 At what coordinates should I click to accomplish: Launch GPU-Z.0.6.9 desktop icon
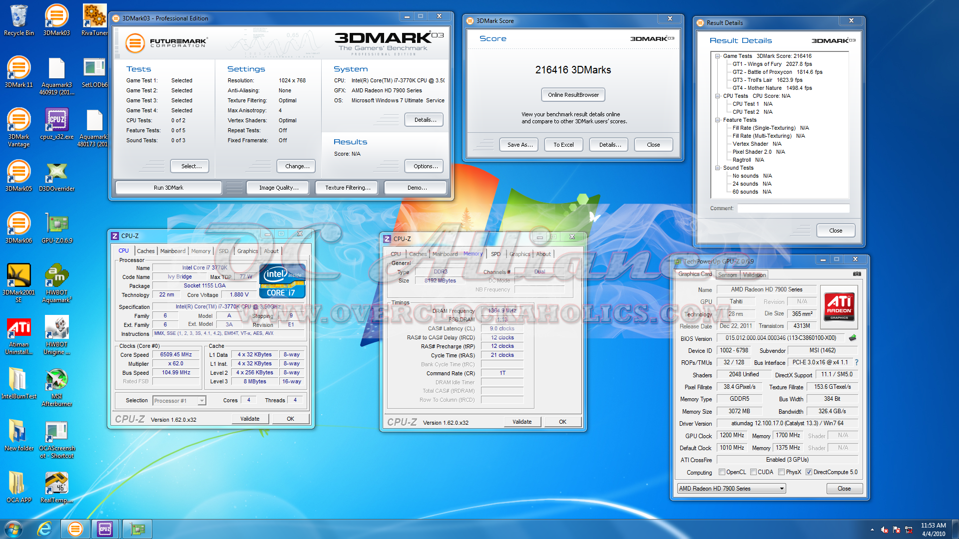[x=56, y=228]
